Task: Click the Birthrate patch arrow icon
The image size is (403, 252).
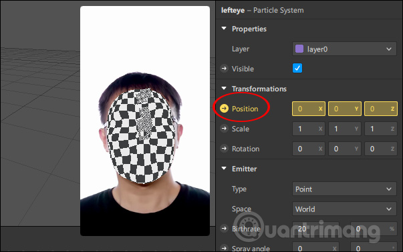Action: (224, 229)
